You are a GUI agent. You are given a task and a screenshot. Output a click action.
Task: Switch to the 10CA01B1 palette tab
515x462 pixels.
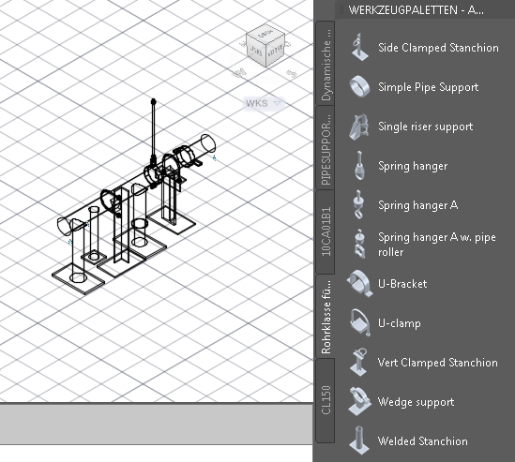click(326, 231)
